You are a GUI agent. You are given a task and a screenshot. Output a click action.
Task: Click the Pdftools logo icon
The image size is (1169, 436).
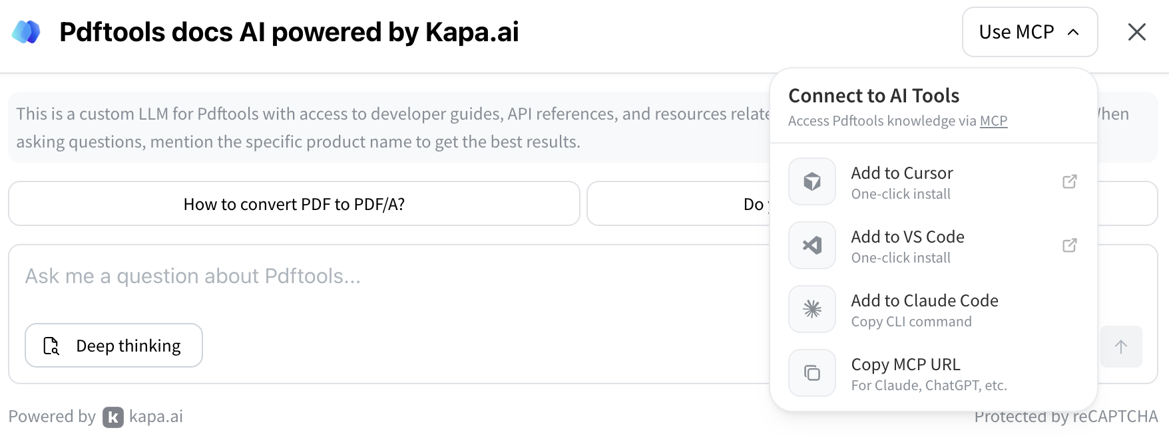[x=27, y=32]
